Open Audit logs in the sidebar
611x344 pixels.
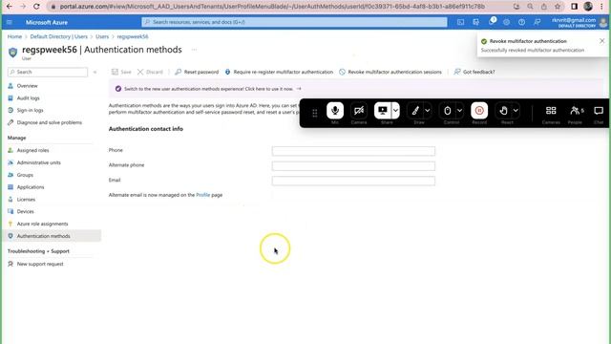tap(28, 98)
